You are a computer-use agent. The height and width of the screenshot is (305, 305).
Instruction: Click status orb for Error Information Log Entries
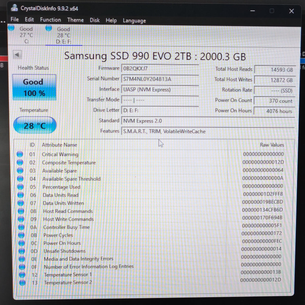pyautogui.click(x=22, y=267)
